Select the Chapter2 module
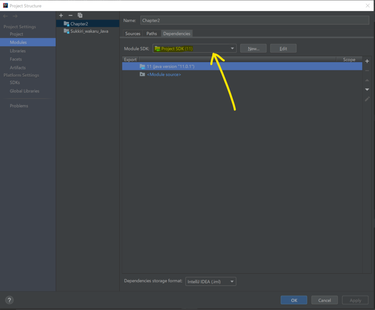 pos(88,24)
